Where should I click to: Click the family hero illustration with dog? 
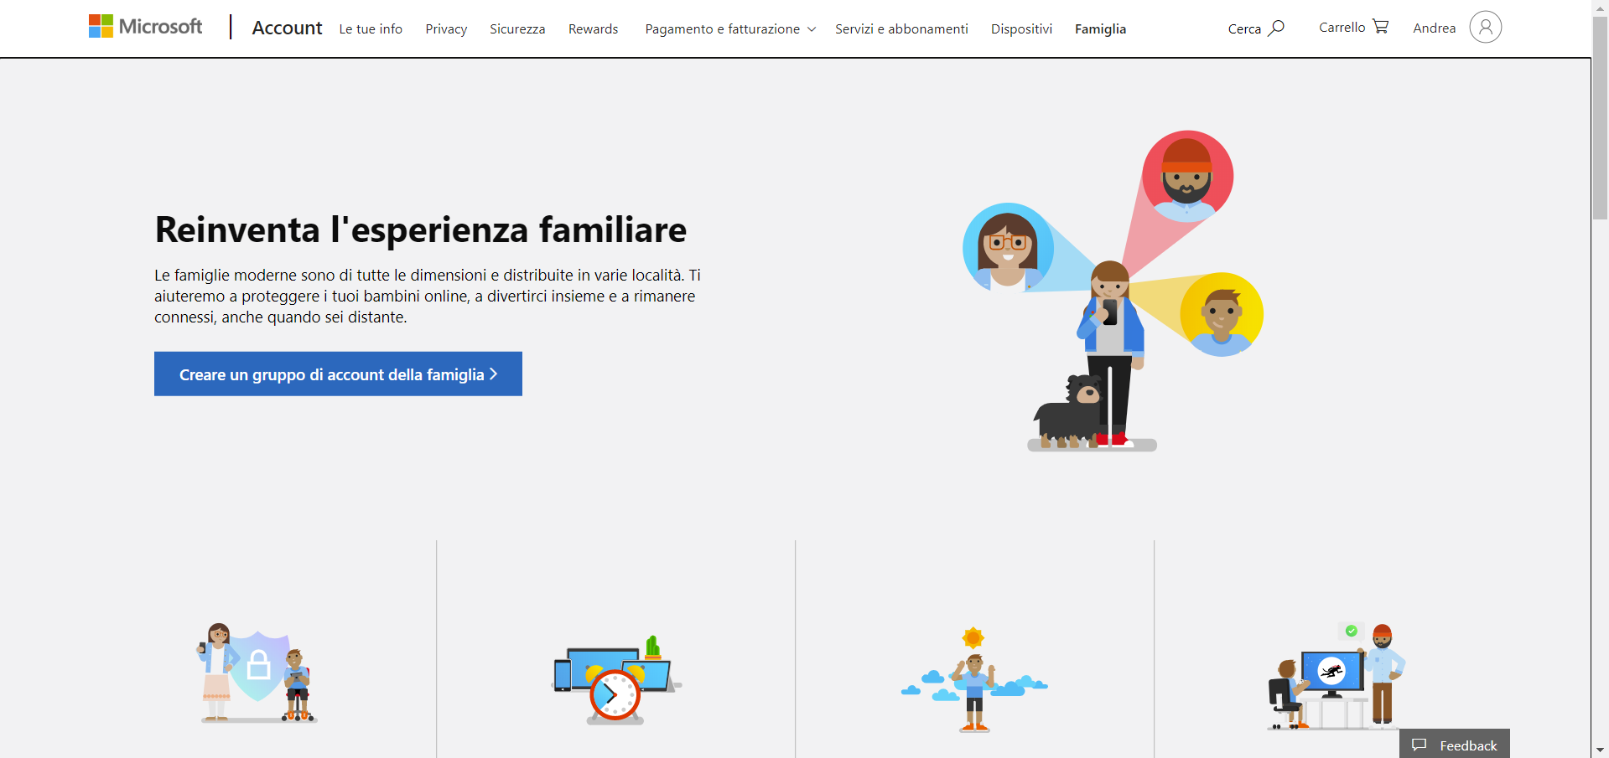point(1113,291)
